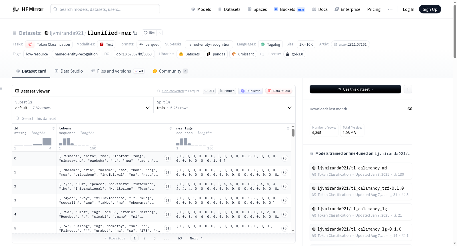The height and width of the screenshot is (246, 457).
Task: Click the gpl-3.0 license tag
Action: click(294, 54)
